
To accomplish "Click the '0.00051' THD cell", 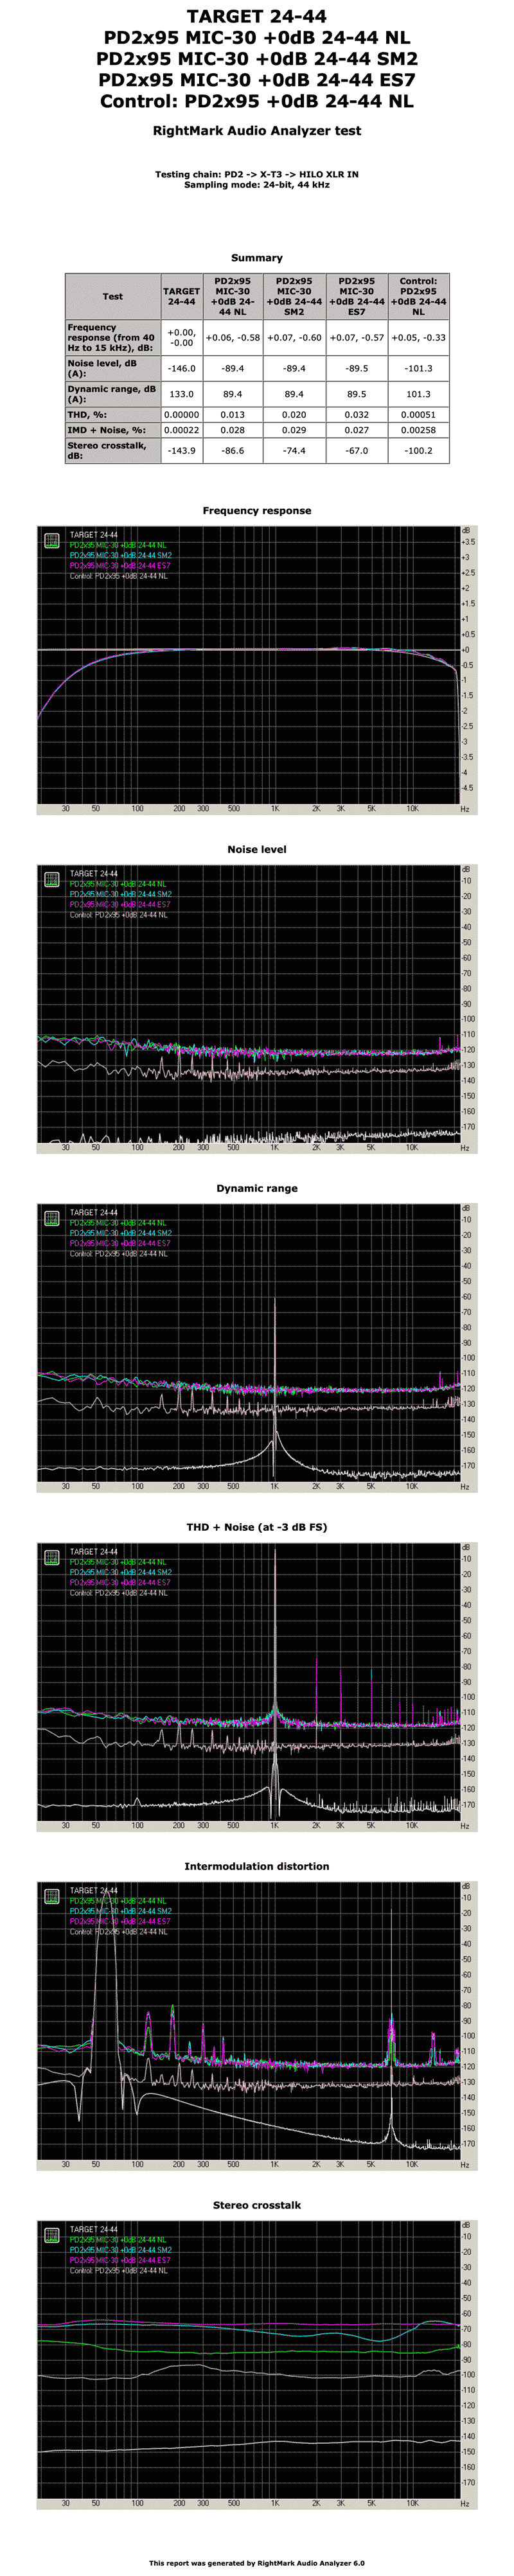I will [418, 414].
